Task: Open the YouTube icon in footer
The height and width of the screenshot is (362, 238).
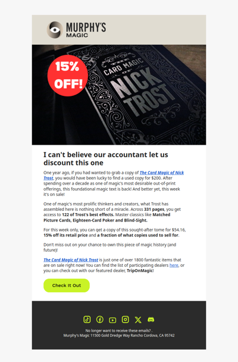Action: (112, 320)
